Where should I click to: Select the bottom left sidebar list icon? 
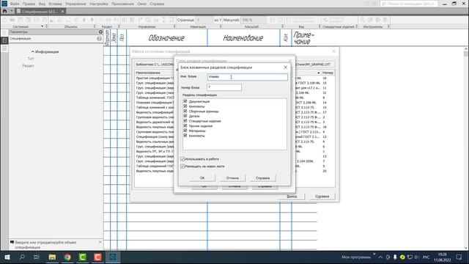[x=4, y=48]
